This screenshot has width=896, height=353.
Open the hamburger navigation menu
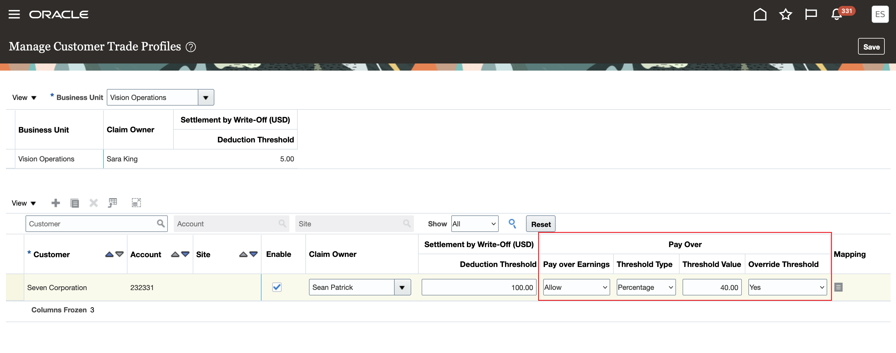click(14, 14)
